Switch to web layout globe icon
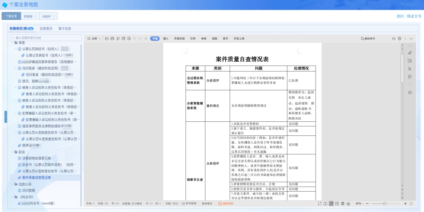 pyautogui.click(x=343, y=204)
